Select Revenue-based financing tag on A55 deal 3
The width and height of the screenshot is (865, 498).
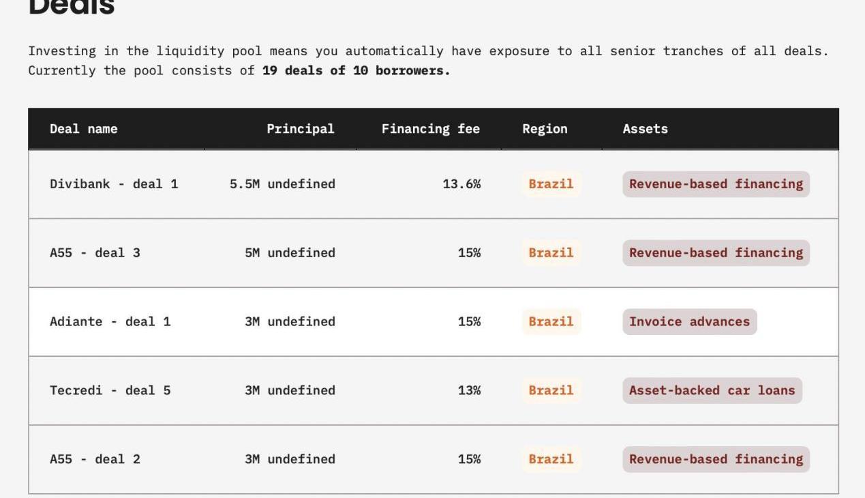(x=716, y=253)
